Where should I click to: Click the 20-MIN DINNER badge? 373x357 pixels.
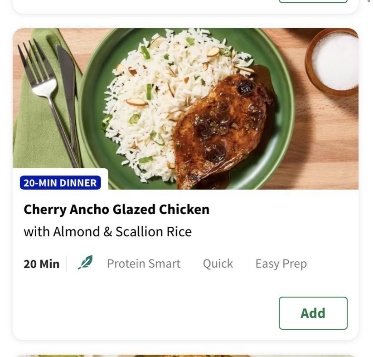point(60,183)
